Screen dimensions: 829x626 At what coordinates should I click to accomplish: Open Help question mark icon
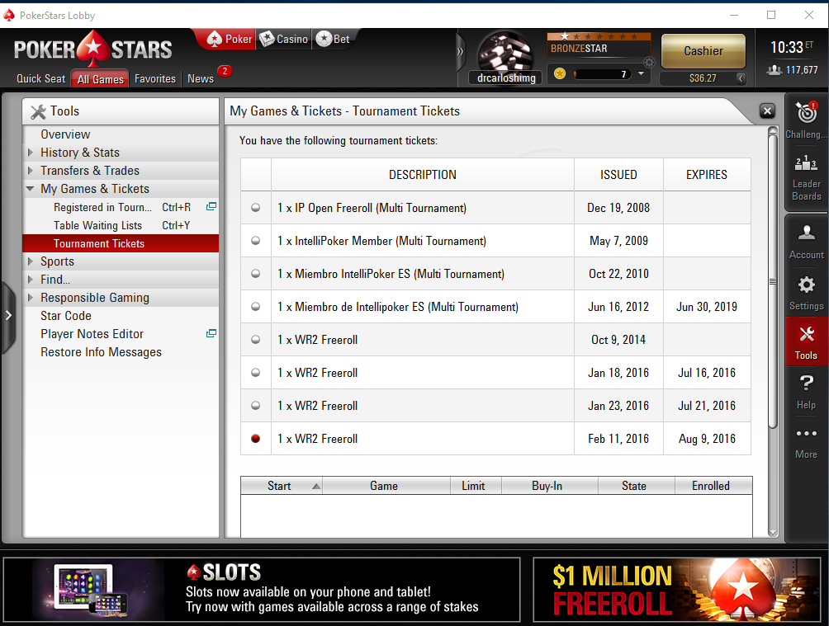[x=806, y=383]
